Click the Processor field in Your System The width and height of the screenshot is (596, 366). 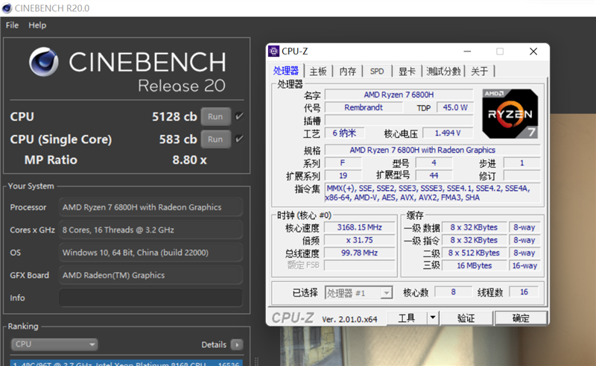point(151,207)
